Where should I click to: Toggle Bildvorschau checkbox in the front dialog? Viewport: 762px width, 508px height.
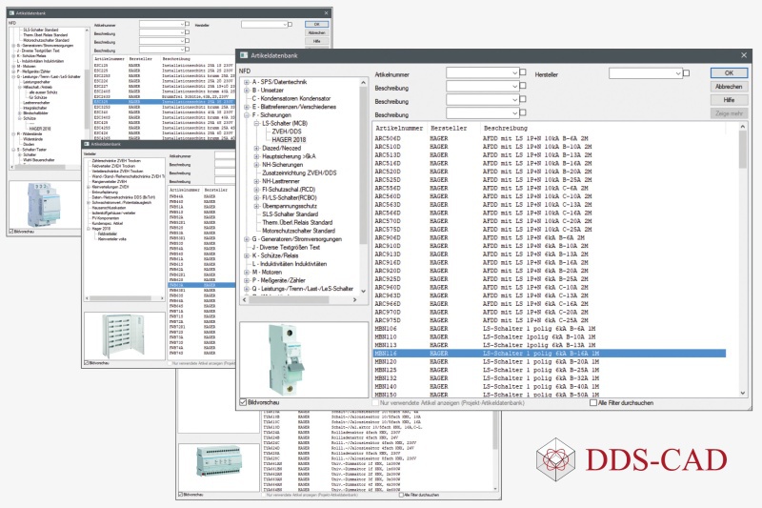244,402
